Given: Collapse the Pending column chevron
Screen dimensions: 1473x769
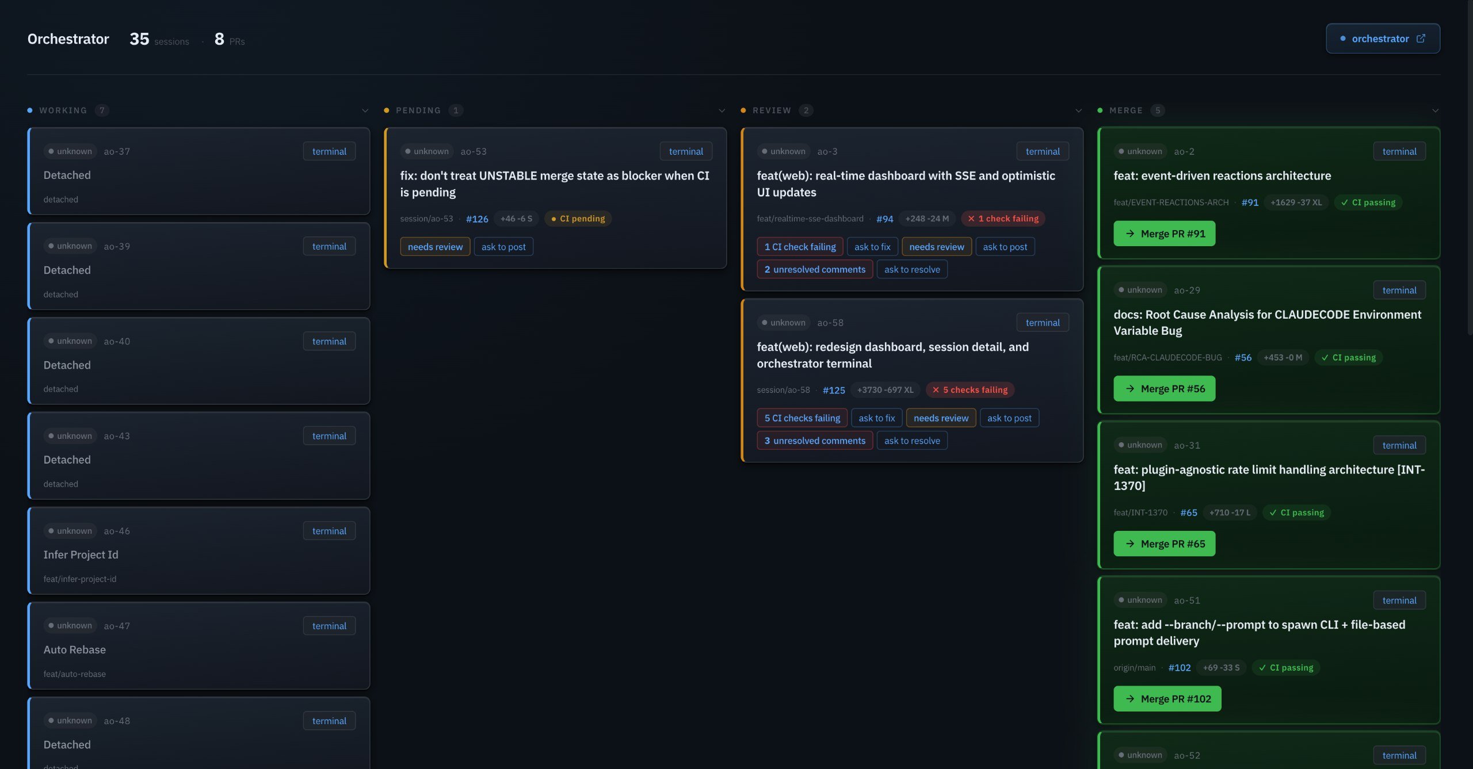Looking at the screenshot, I should [x=722, y=110].
